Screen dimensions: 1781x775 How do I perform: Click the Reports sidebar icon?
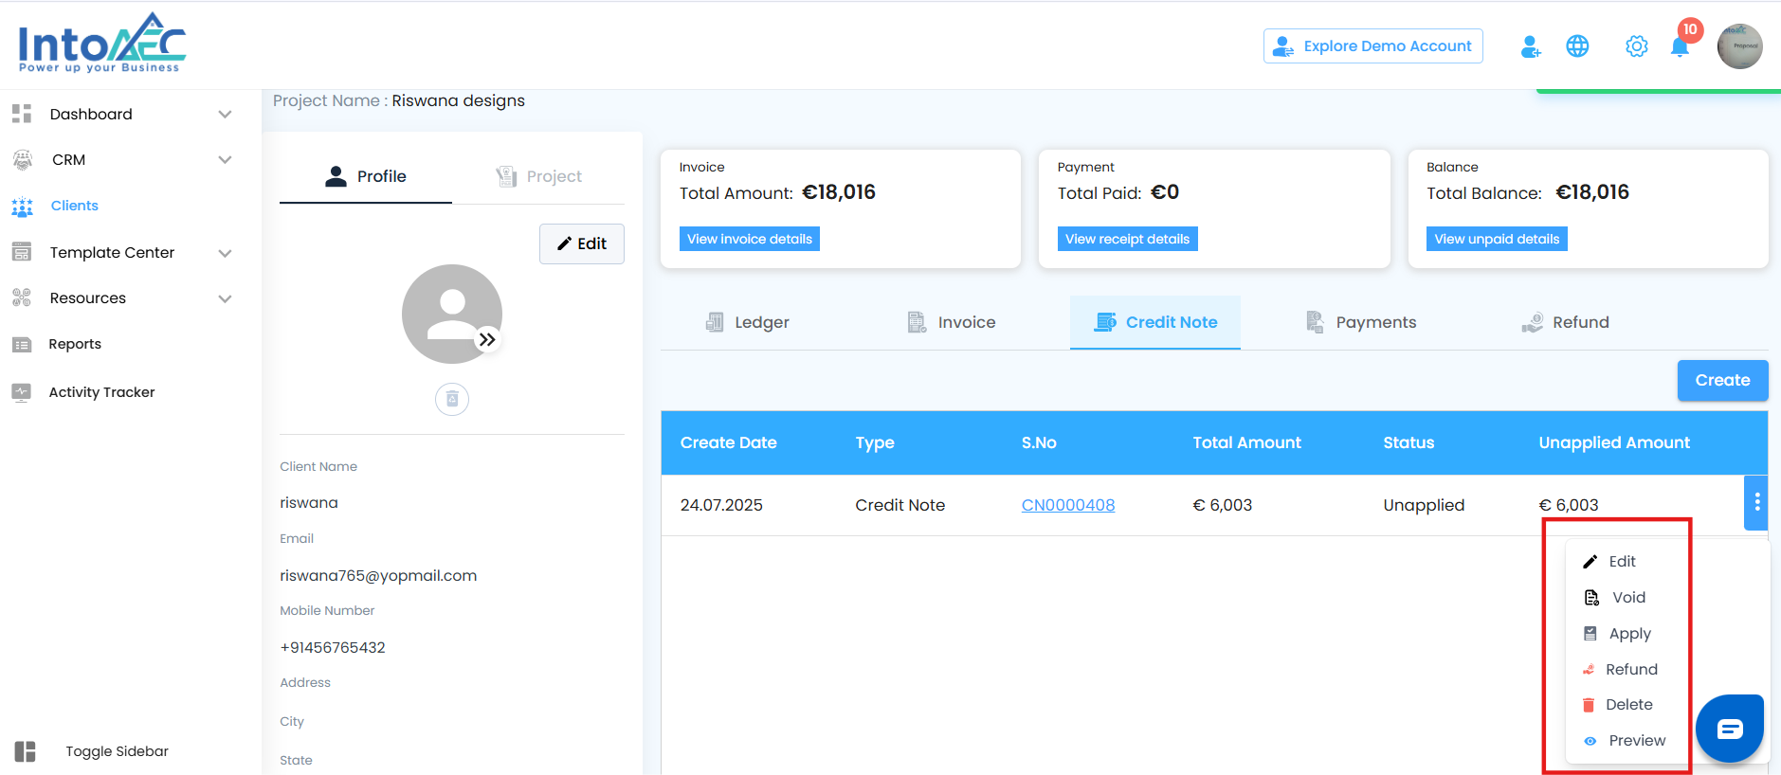point(22,344)
